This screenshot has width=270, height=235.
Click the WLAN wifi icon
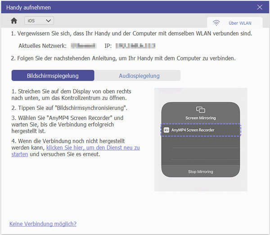[216, 23]
